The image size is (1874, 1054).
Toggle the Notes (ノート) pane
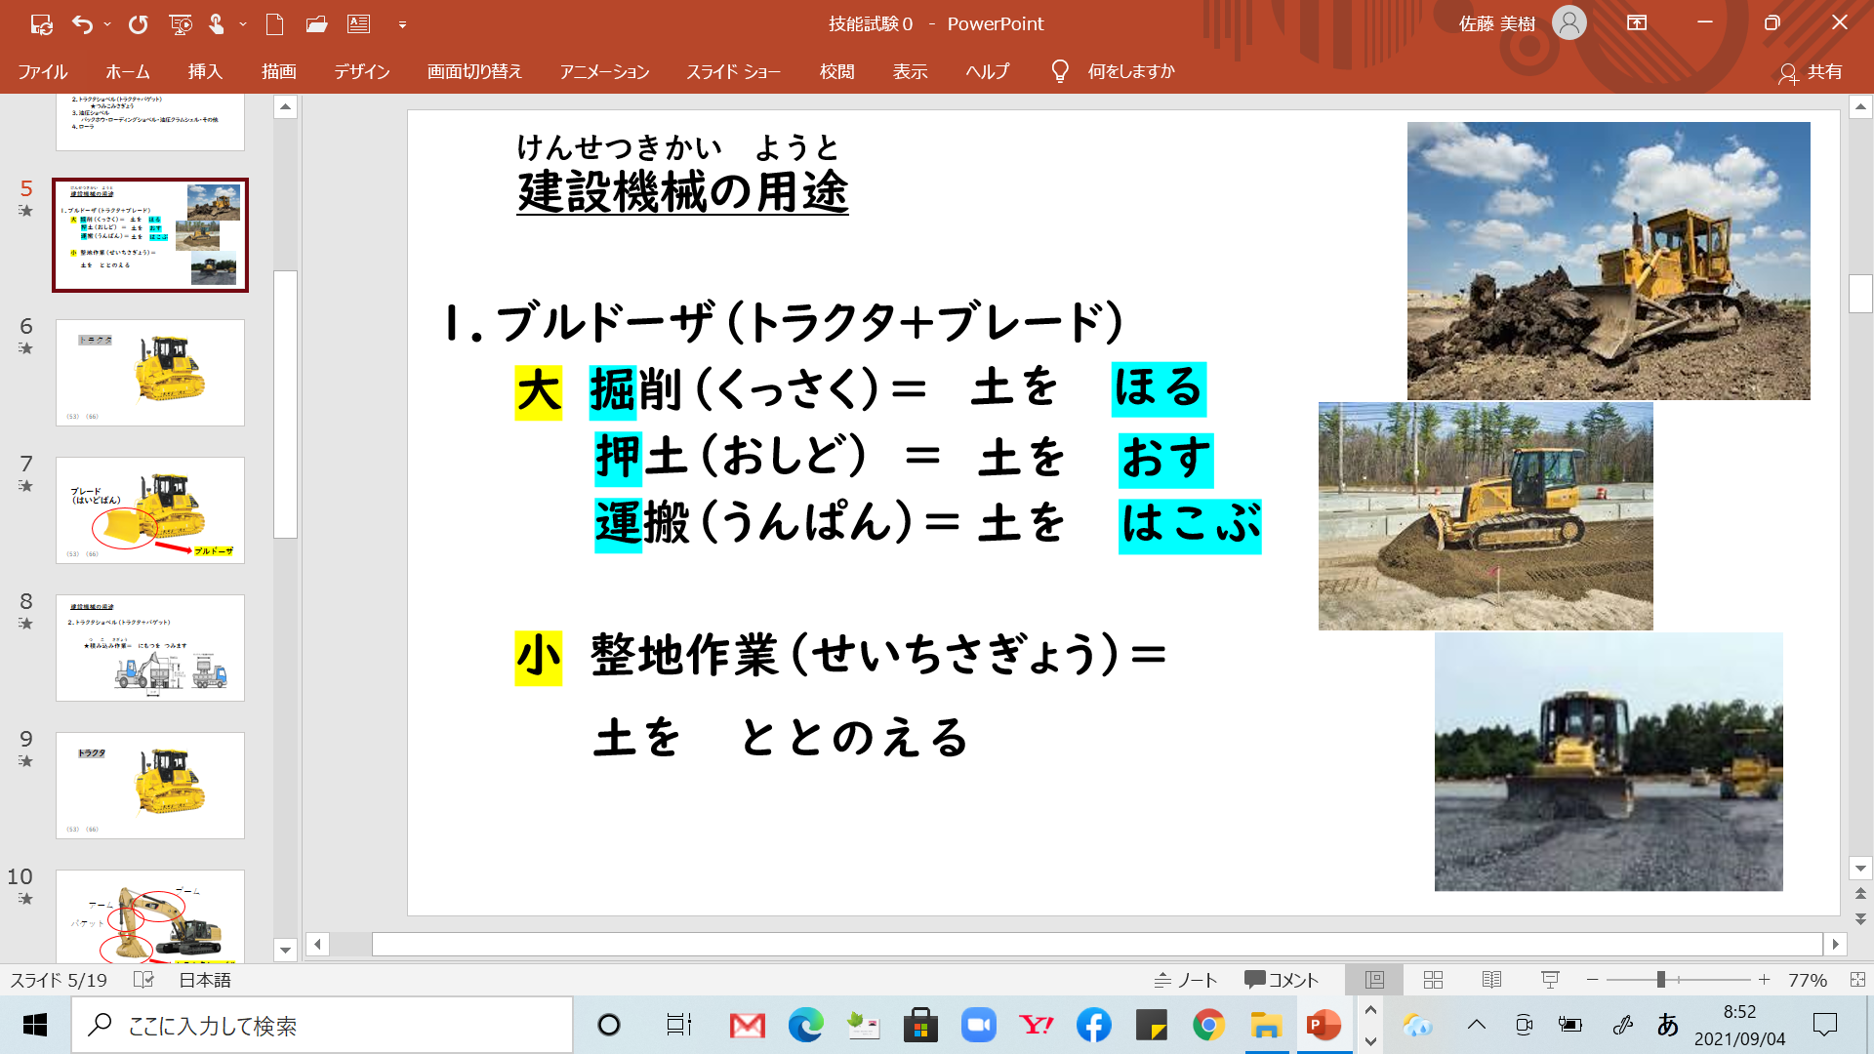1186,980
